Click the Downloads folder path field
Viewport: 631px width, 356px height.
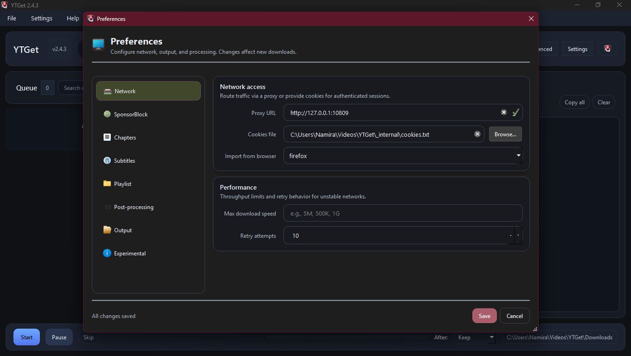[560, 337]
